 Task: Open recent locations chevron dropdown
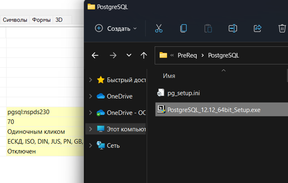[x=129, y=55]
